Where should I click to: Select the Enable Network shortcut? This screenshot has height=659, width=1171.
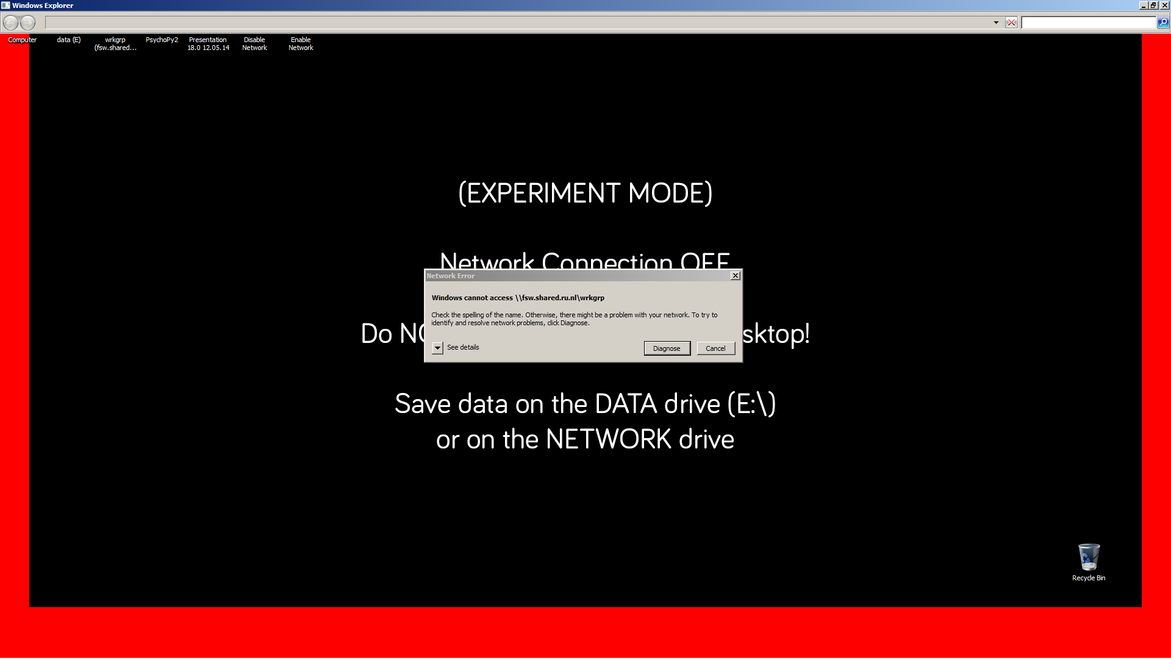(301, 44)
